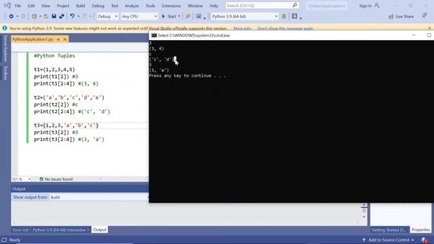Expand the Undo history dropdown arrow
Screen dimensions: 434x244
(x=79, y=16)
